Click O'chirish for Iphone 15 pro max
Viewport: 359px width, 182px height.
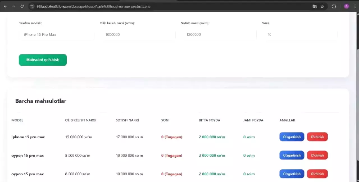coord(317,137)
